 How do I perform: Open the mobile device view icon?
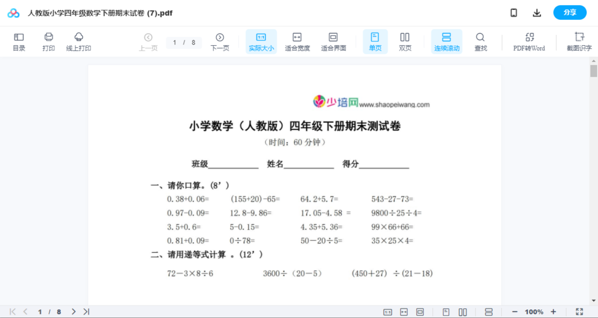tap(513, 12)
